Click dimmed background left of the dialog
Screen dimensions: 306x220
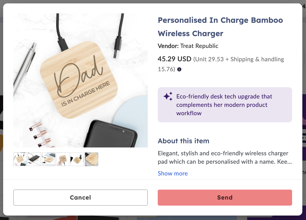coord(1,109)
